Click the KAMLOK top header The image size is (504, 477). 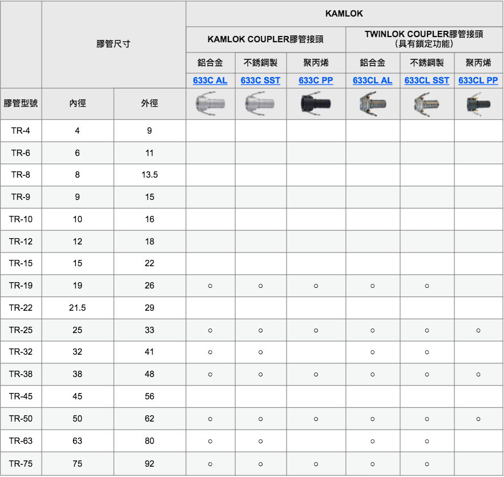pyautogui.click(x=344, y=14)
